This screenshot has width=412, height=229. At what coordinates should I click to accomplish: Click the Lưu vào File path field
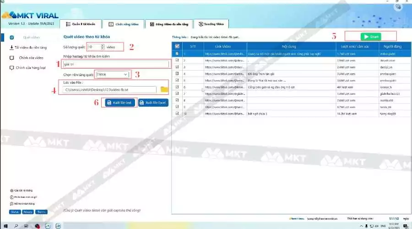109,90
